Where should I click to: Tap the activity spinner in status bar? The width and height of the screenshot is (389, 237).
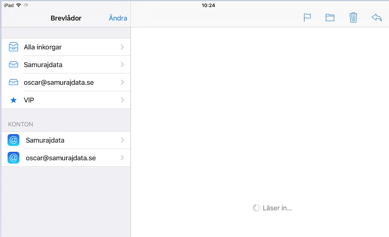click(x=26, y=5)
